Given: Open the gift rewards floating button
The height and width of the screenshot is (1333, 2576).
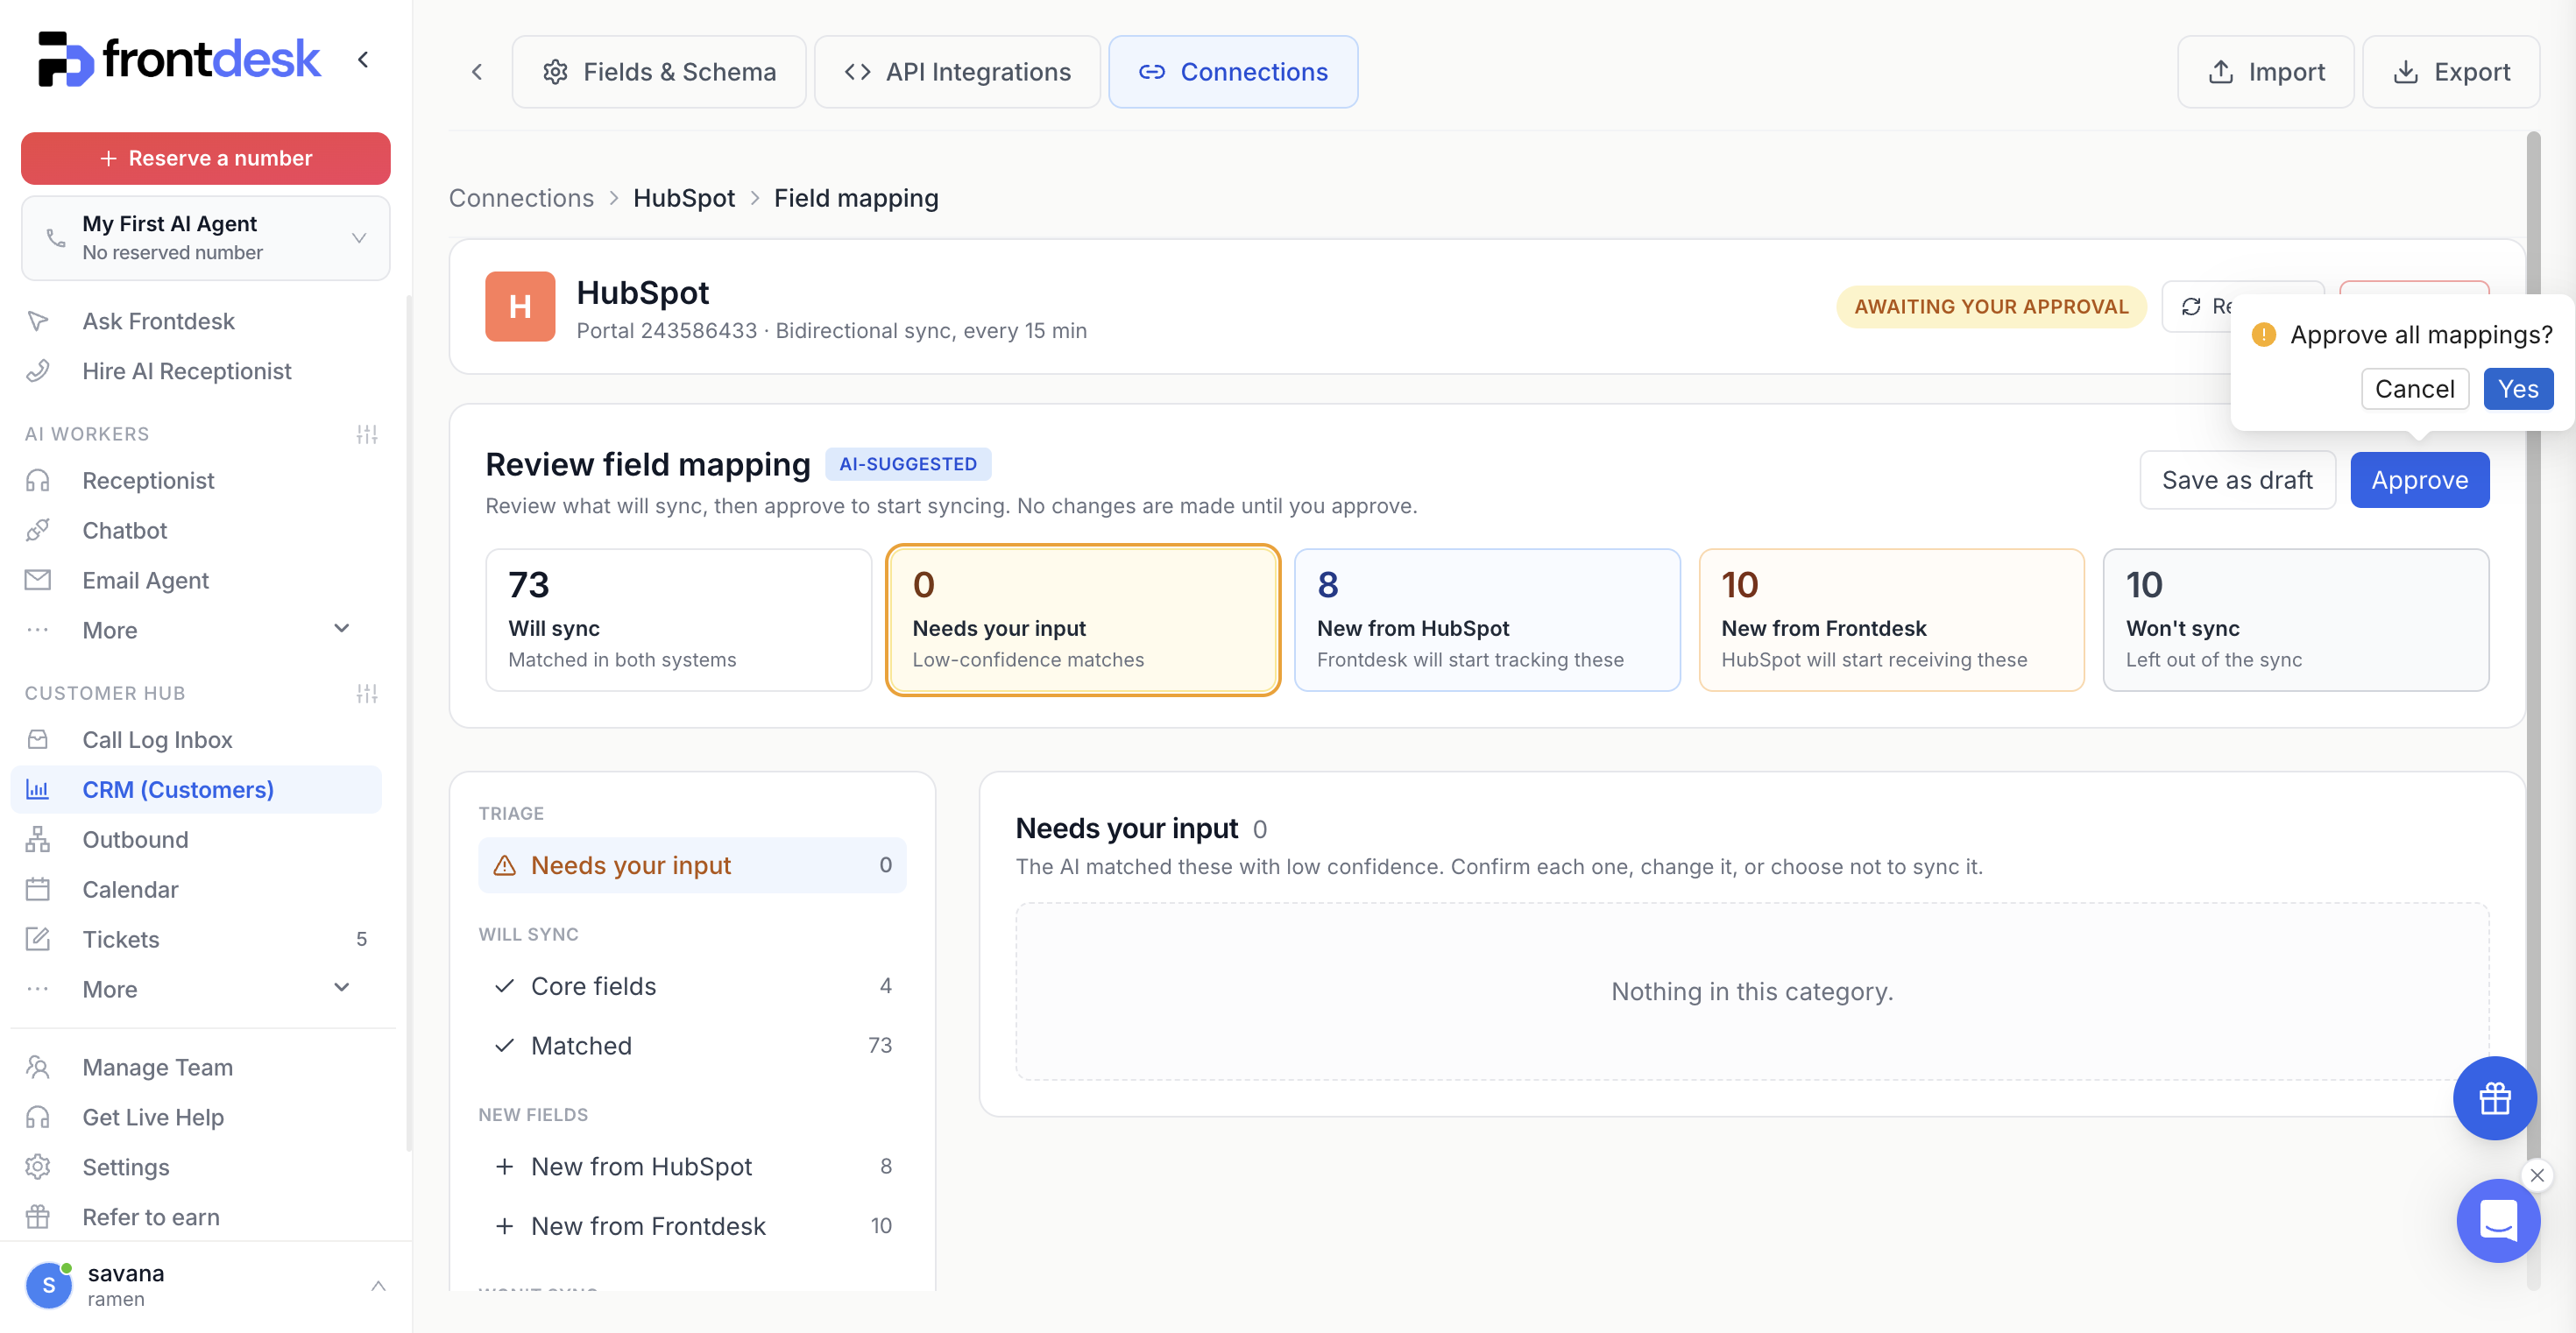Looking at the screenshot, I should 2494,1098.
